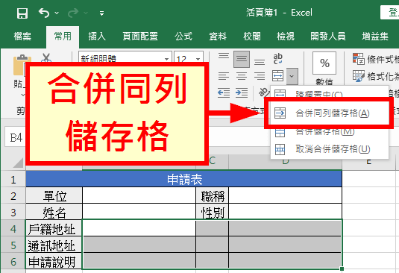Click the 申請說明 cell
Viewport: 399px width, 273px height.
click(x=54, y=262)
